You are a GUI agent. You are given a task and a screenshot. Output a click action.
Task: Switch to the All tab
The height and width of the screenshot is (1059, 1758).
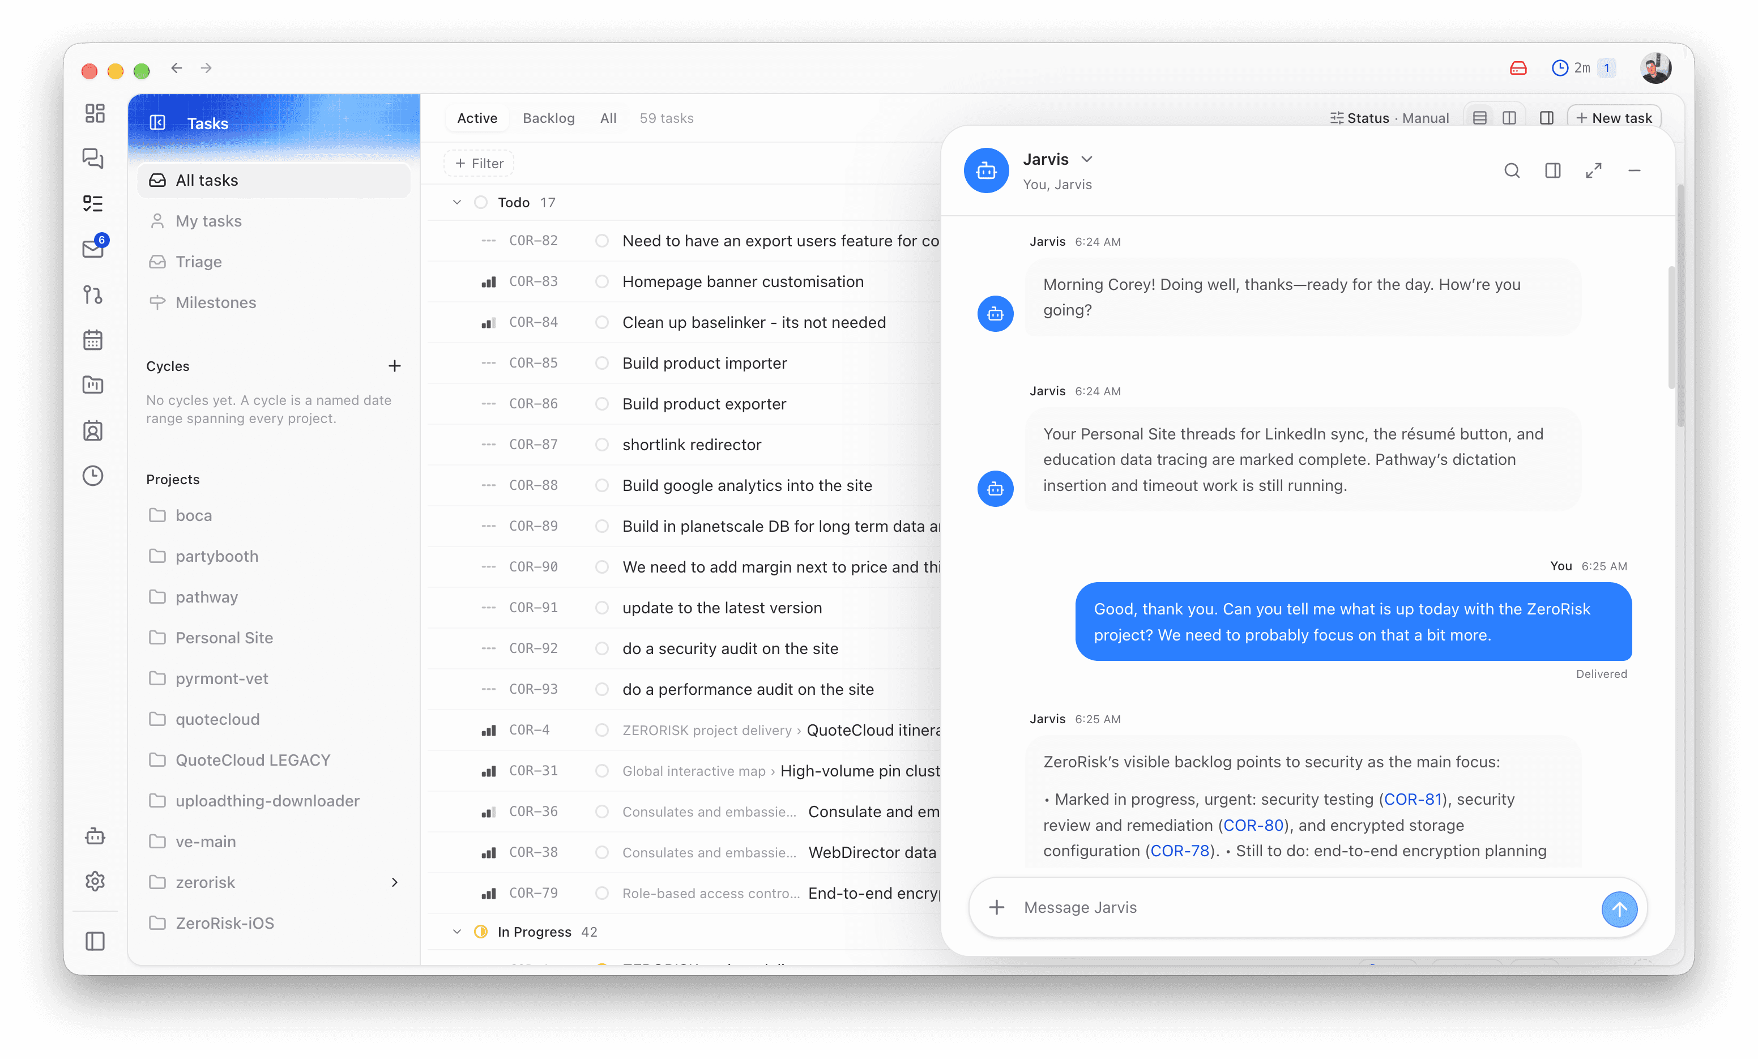[608, 118]
